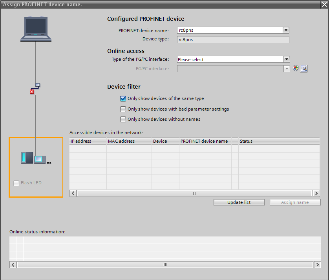Open the PG/PC interface dropdown

point(287,69)
